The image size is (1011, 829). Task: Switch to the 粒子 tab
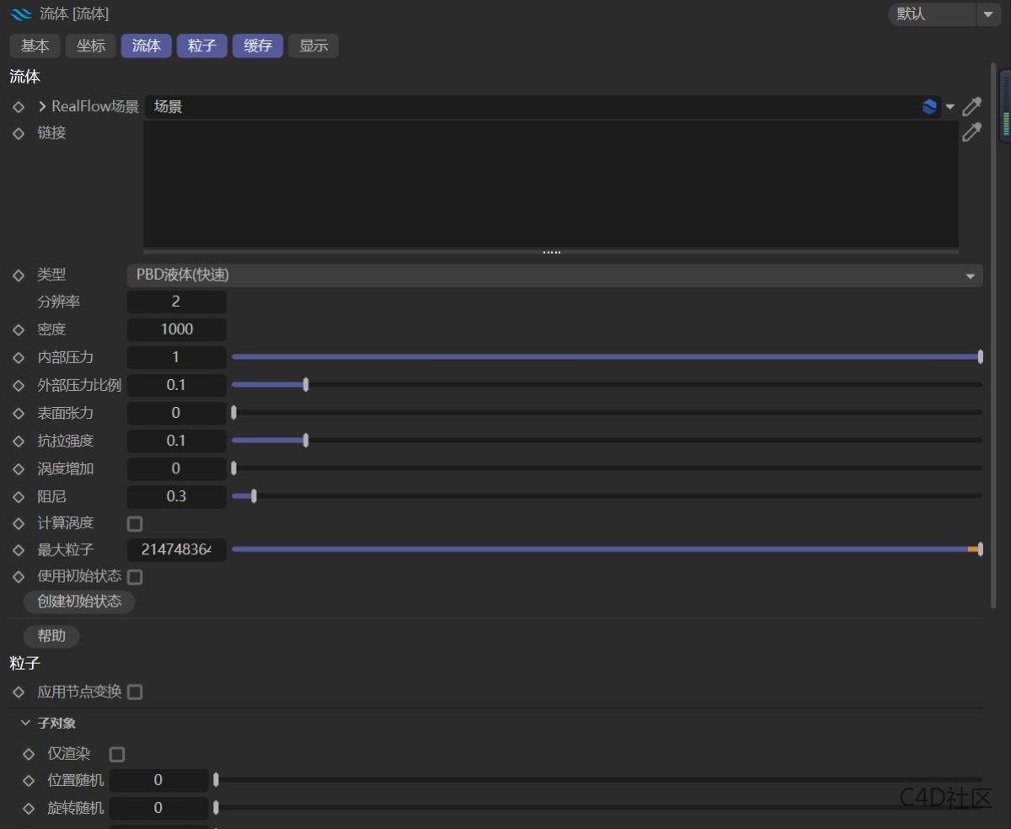click(x=201, y=45)
